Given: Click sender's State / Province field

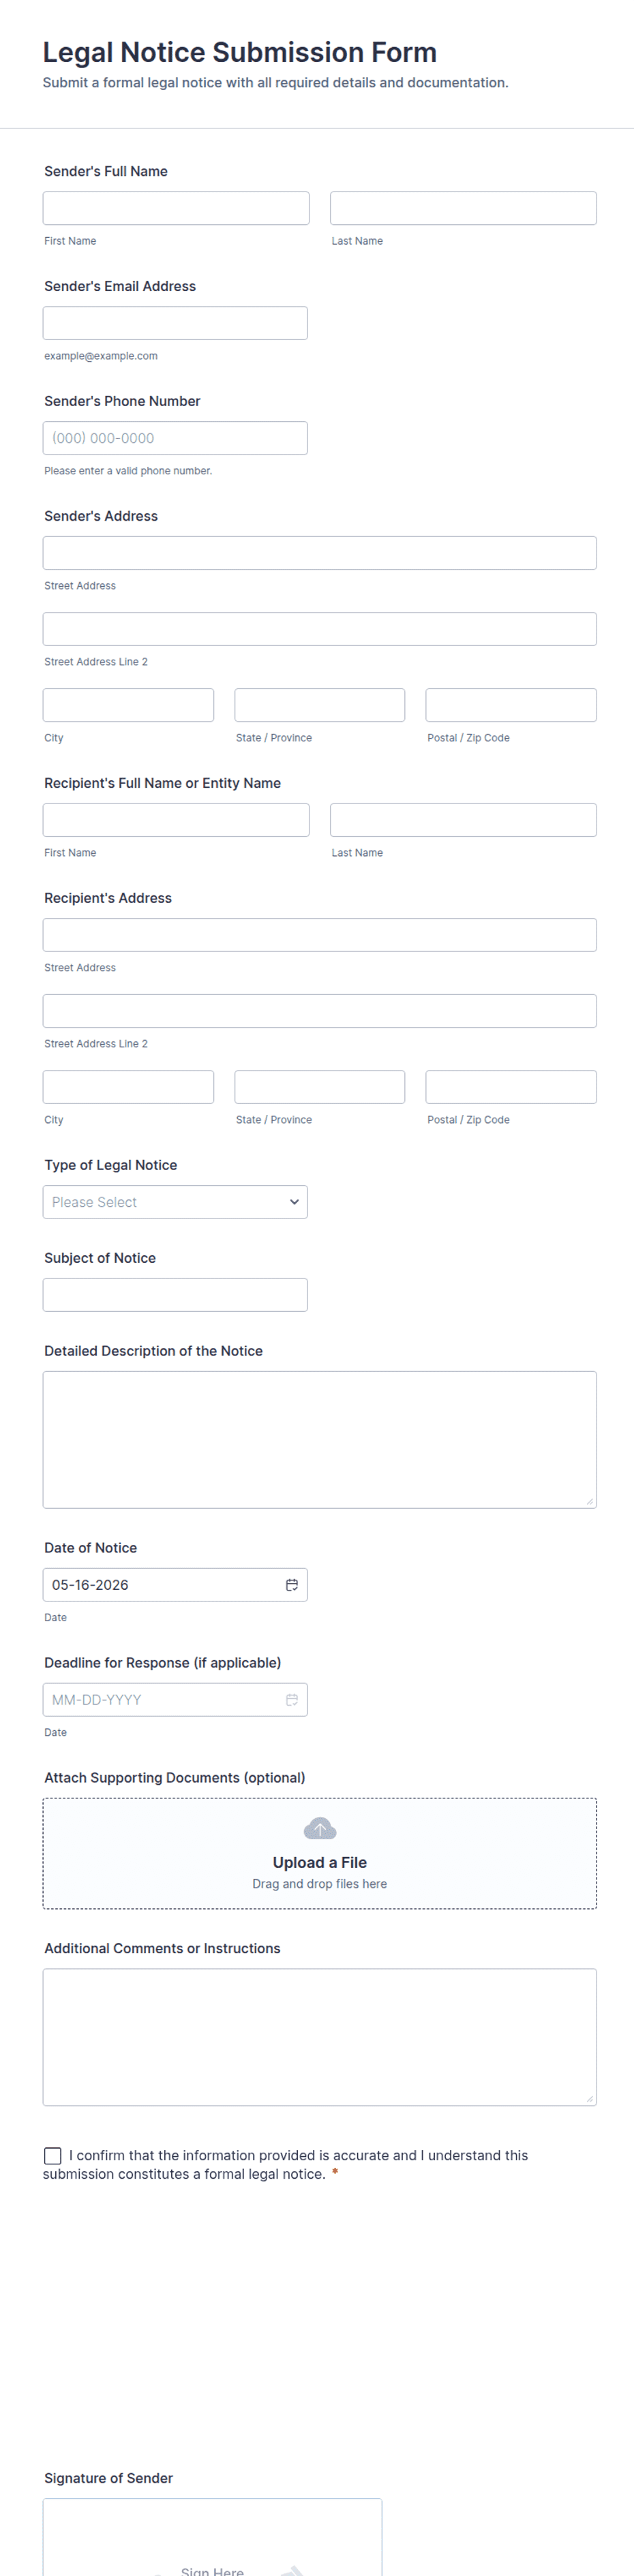Looking at the screenshot, I should pos(320,705).
